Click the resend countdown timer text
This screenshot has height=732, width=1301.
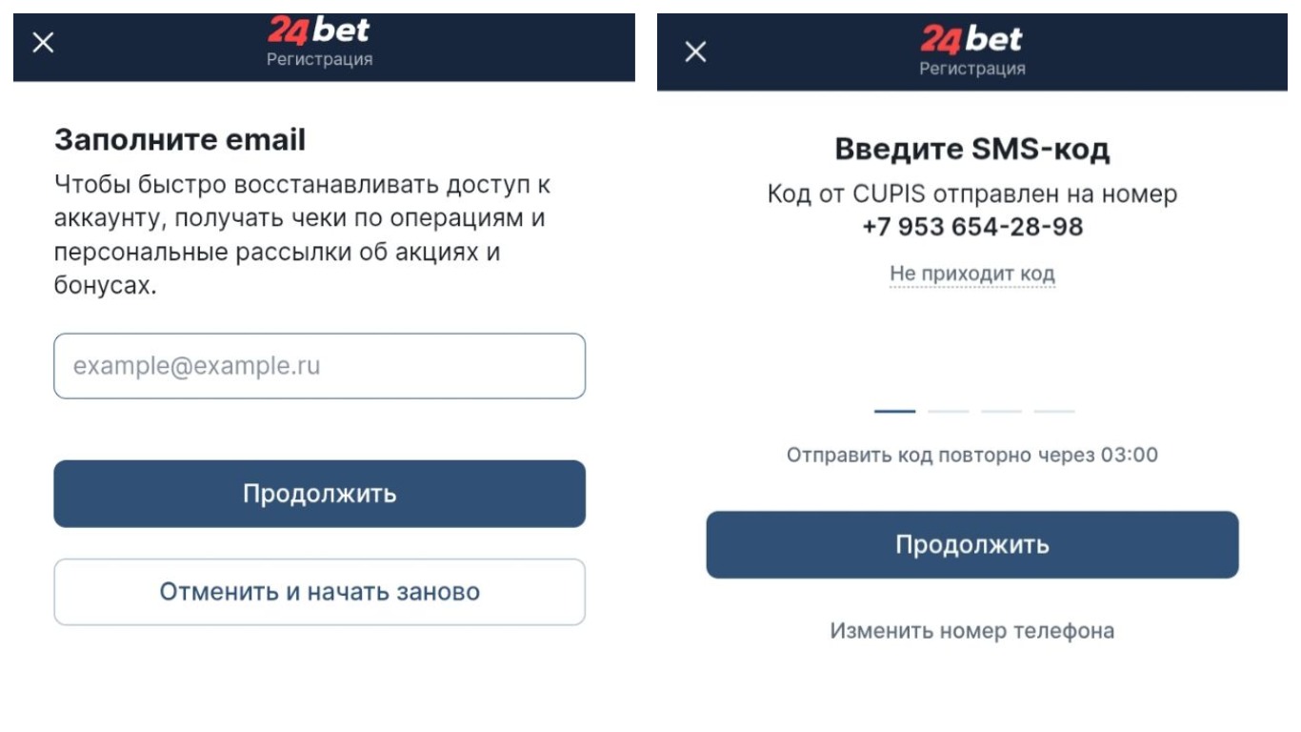pyautogui.click(x=972, y=455)
